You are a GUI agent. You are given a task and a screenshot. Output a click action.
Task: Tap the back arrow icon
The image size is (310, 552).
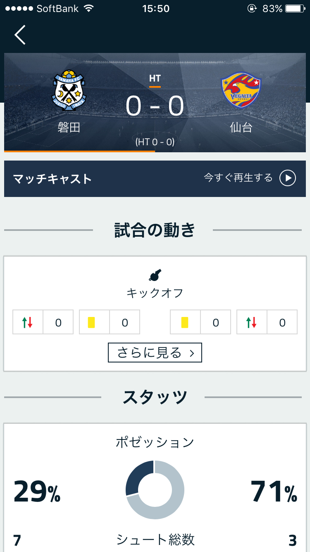[x=20, y=35]
